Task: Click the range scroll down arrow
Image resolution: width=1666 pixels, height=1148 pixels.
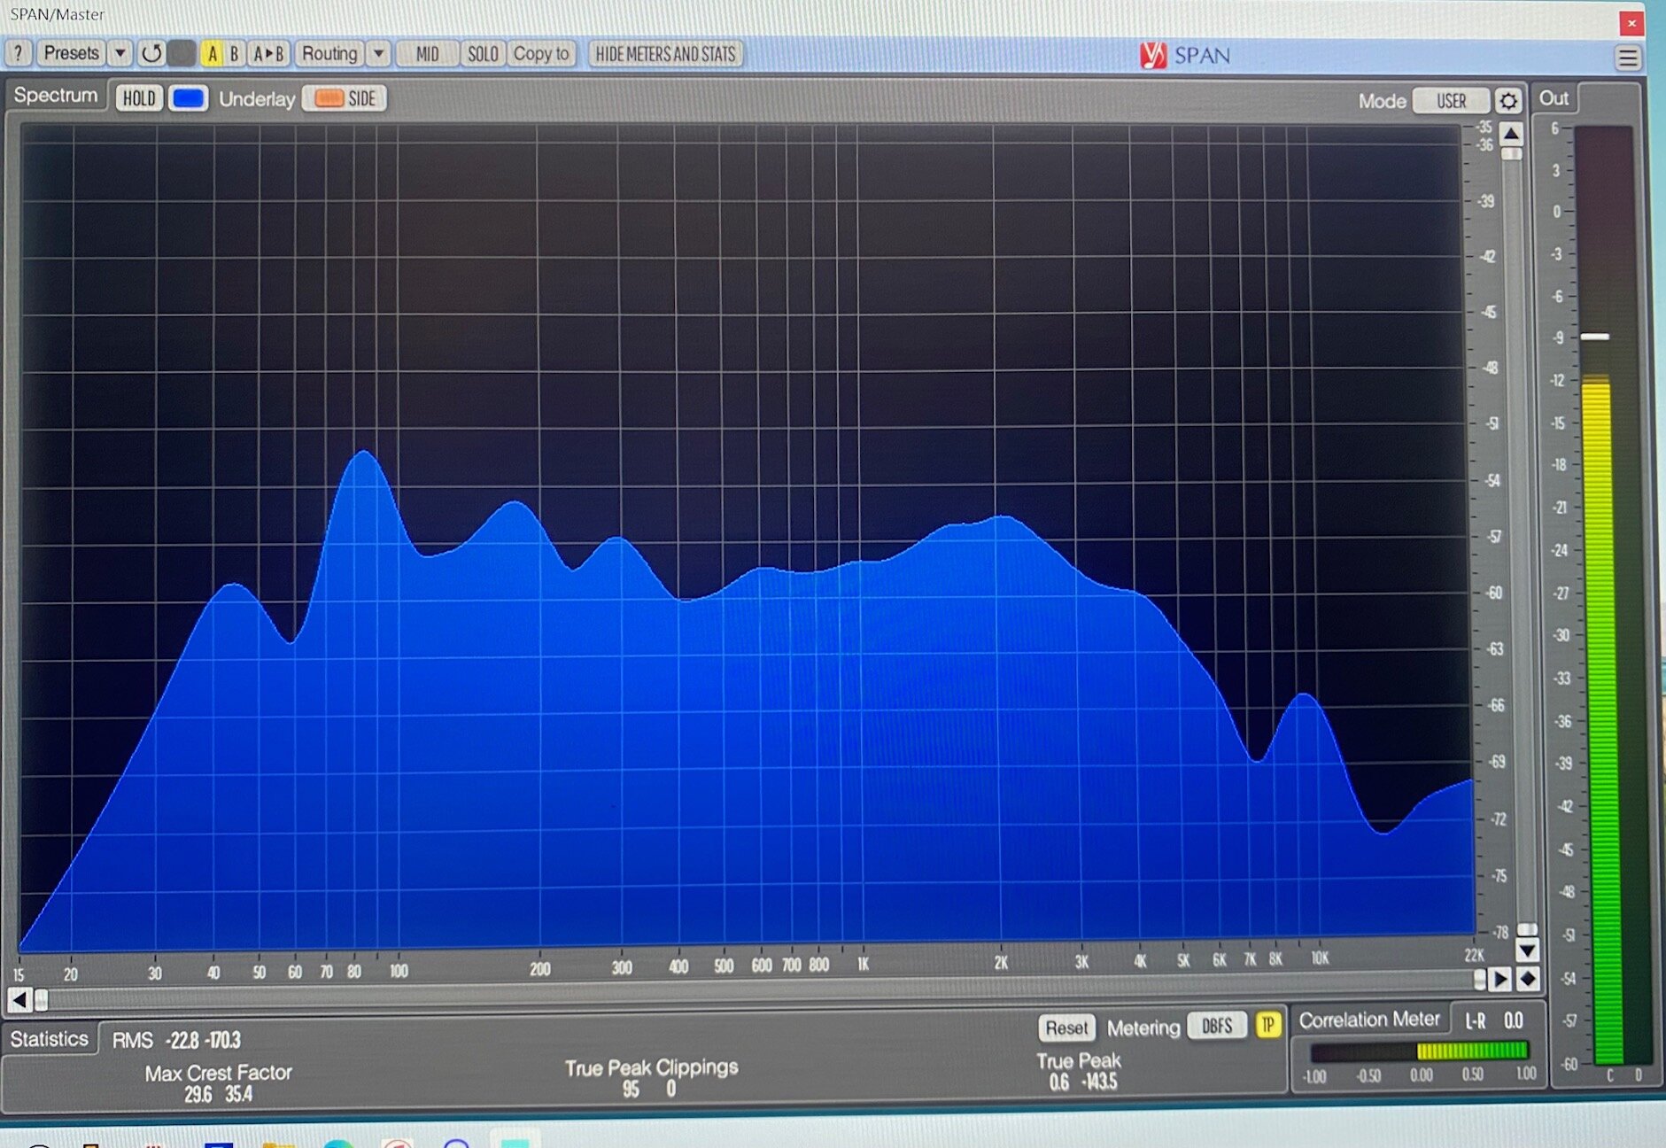Action: 1527,950
